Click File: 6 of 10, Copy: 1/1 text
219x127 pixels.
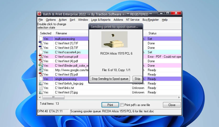tap(116, 70)
